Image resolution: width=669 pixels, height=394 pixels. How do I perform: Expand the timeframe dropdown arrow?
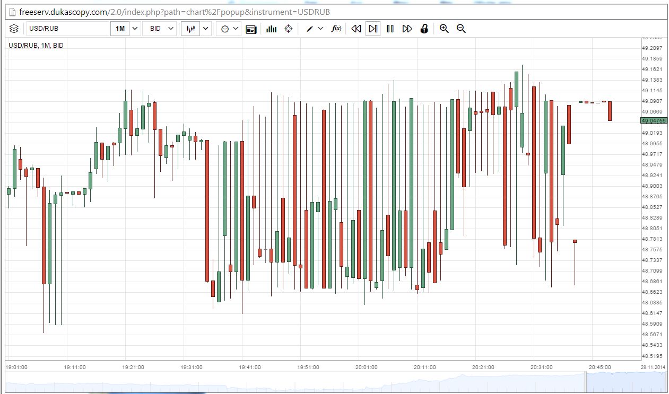(x=135, y=29)
